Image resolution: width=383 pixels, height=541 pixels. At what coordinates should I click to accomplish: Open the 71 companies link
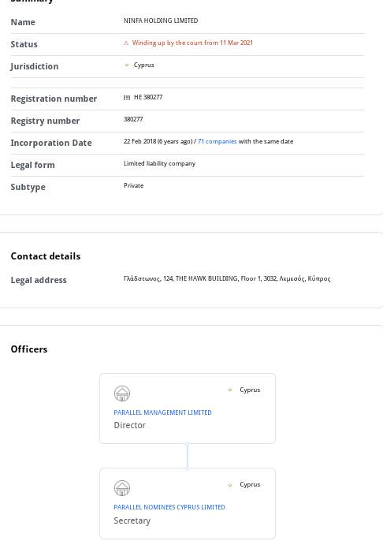[x=218, y=141]
